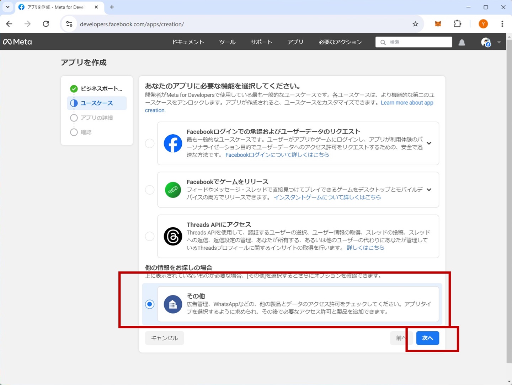Click the profile avatar icon

coord(486,42)
